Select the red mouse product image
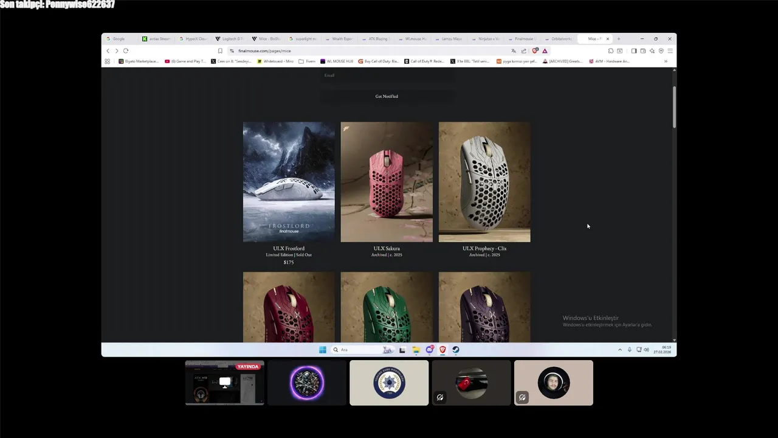 289,307
